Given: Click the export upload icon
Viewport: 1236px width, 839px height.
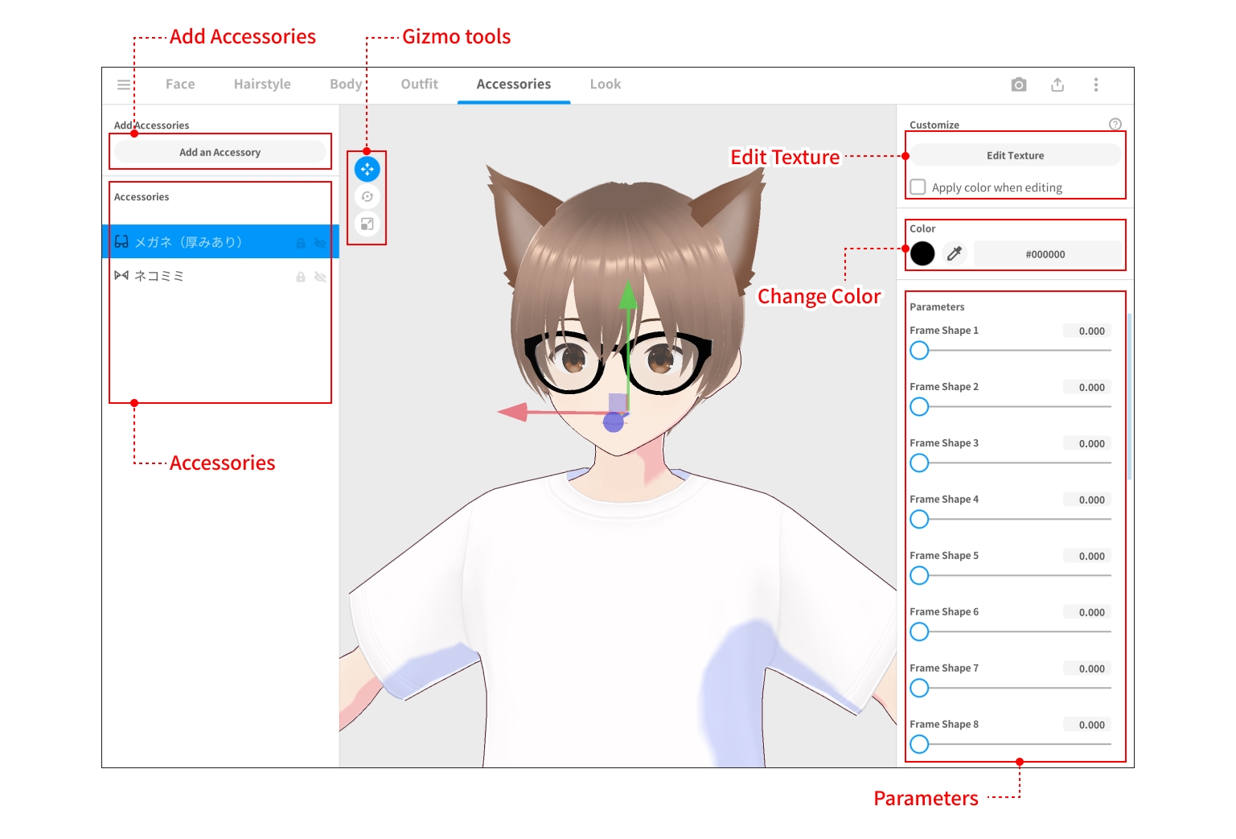Looking at the screenshot, I should pyautogui.click(x=1057, y=84).
